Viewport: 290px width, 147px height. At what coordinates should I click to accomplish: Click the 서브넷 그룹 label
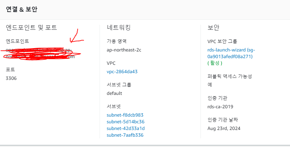pyautogui.click(x=119, y=85)
